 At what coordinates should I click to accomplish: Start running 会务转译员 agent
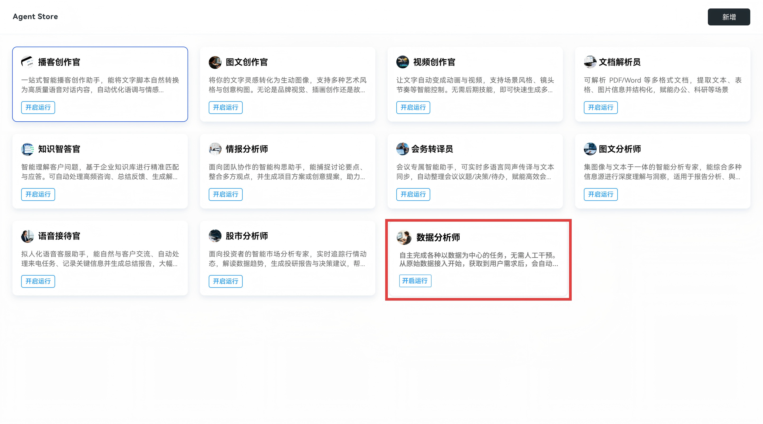413,194
